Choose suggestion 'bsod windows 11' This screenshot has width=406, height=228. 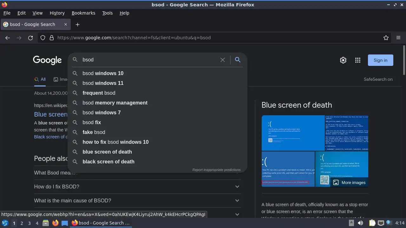157,83
